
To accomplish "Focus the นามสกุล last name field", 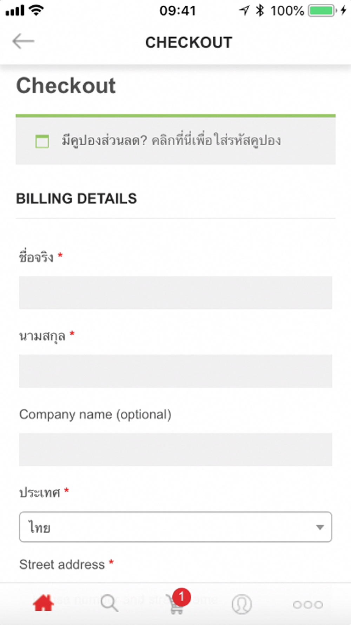I will pyautogui.click(x=175, y=371).
